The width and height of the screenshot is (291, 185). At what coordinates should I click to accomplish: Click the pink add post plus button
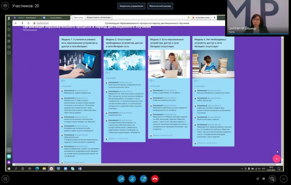coord(276,159)
